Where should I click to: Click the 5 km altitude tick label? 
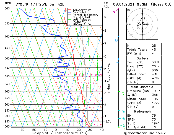pyautogui.click(x=105, y=69)
